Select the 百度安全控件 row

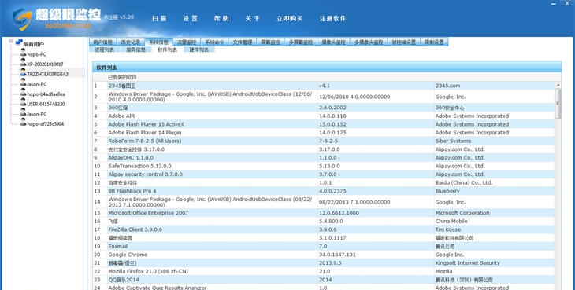[324, 182]
